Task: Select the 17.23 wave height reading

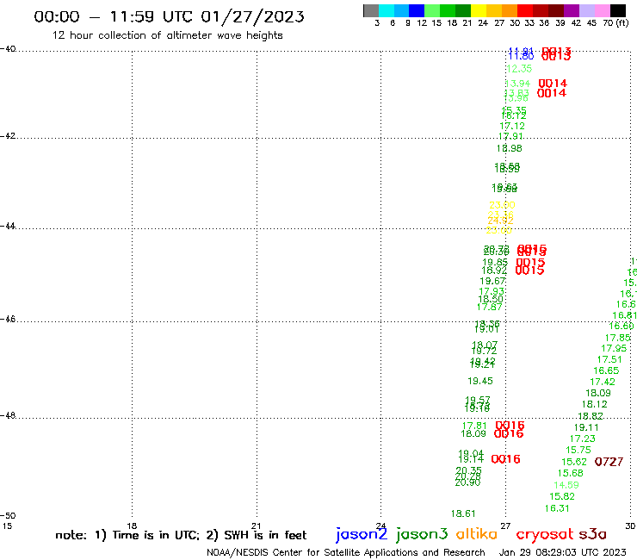Action: tap(583, 439)
